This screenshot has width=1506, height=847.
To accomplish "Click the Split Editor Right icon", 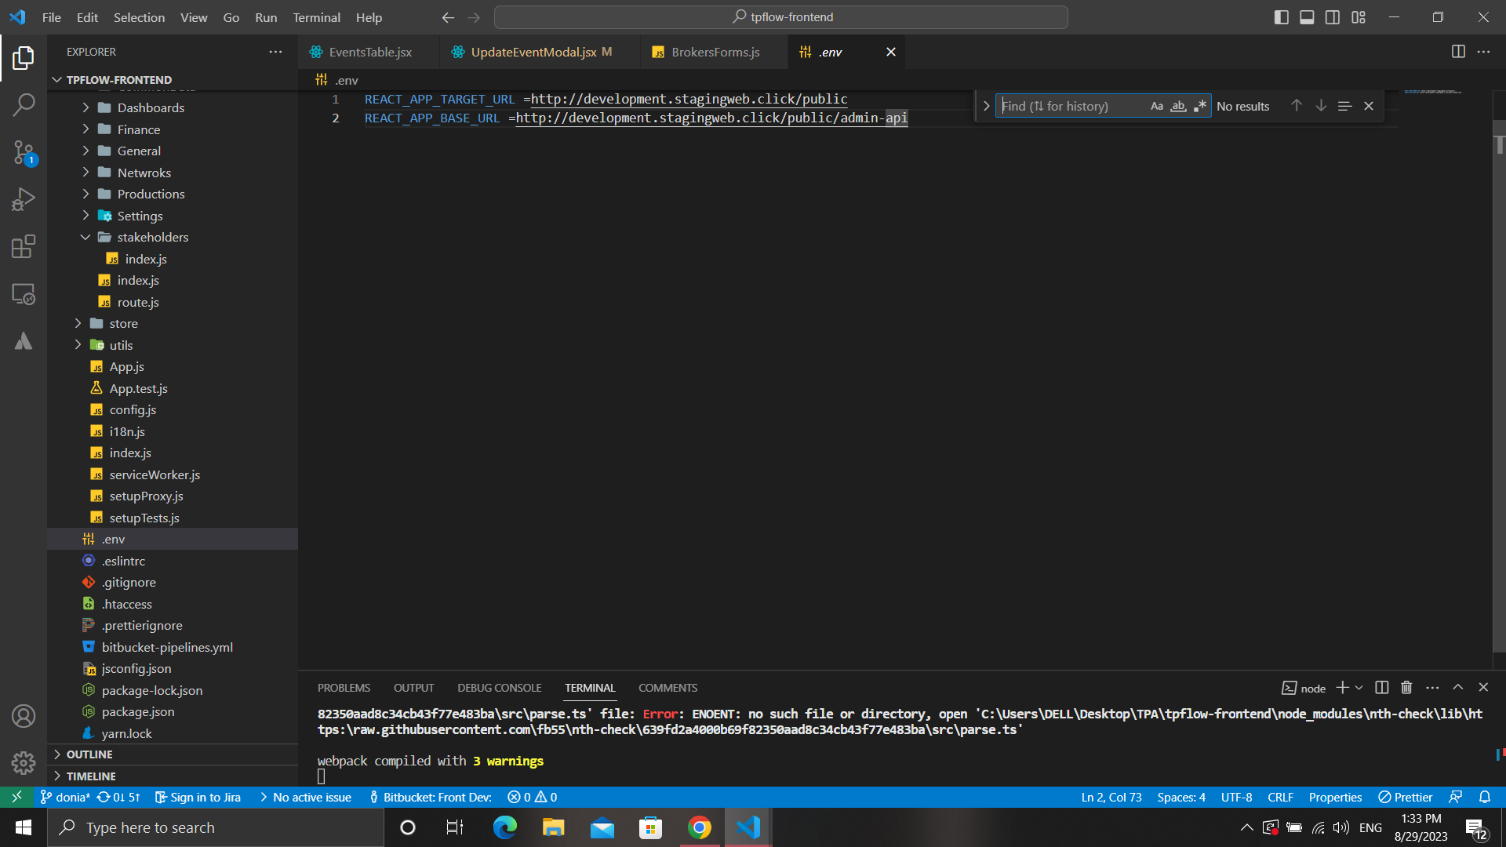I will tap(1457, 52).
